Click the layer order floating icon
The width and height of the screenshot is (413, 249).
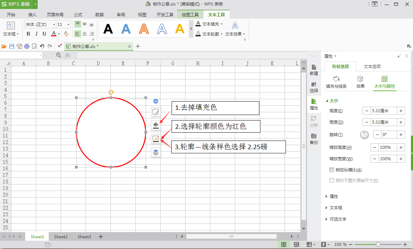point(156,152)
